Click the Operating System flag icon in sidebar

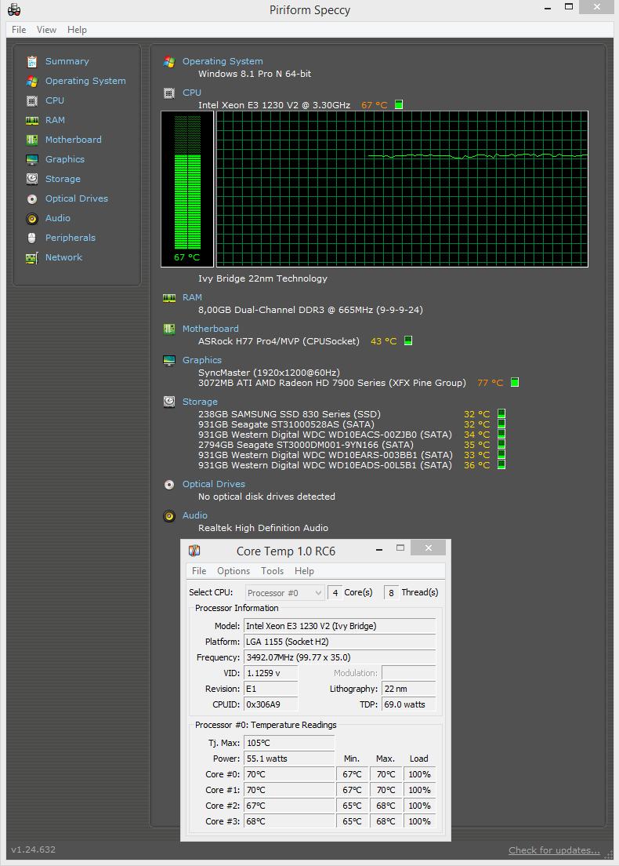[x=32, y=82]
